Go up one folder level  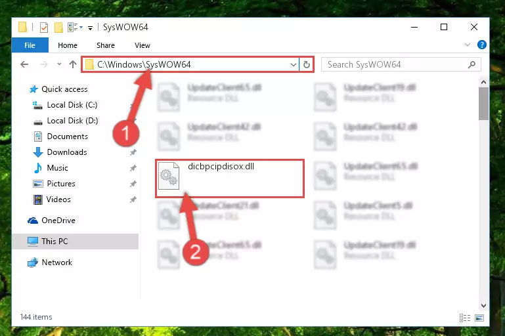click(x=73, y=64)
